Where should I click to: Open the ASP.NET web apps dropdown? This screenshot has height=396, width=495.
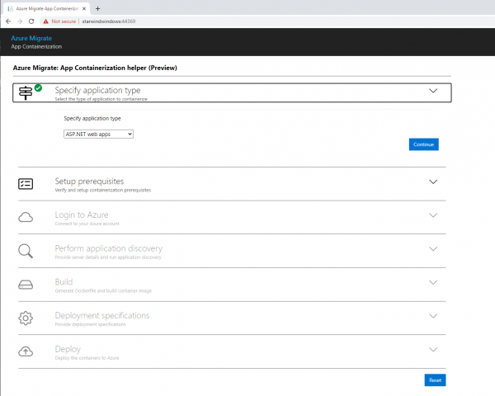click(x=98, y=134)
